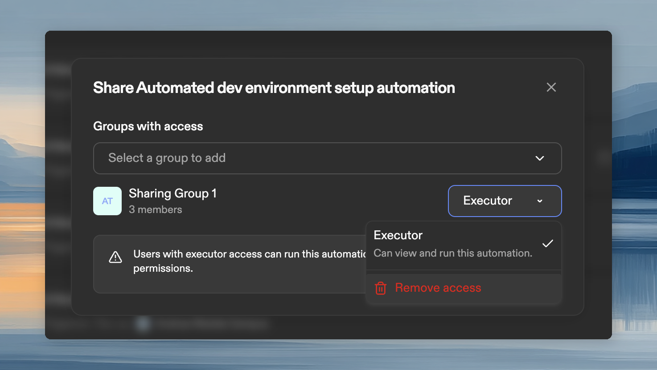This screenshot has height=370, width=657.
Task: Click the checkmark next to the Executor option
Action: pyautogui.click(x=547, y=244)
